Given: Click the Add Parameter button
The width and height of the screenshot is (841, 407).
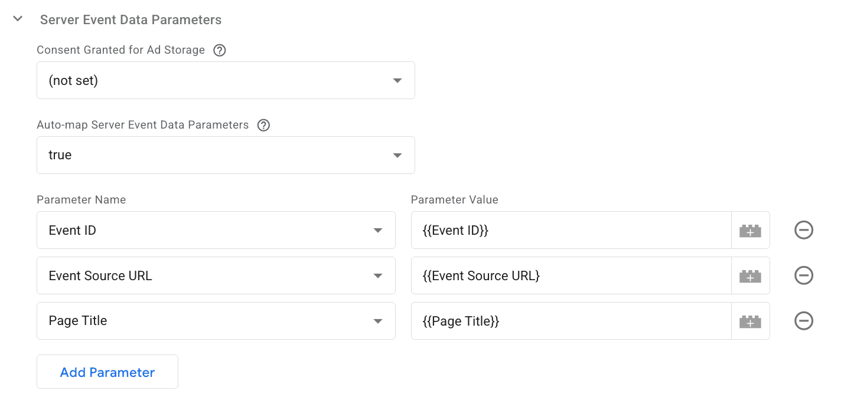Looking at the screenshot, I should 107,372.
